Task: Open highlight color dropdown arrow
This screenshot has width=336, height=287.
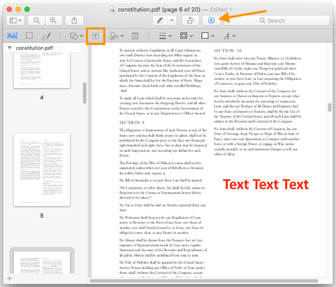Action: click(172, 21)
